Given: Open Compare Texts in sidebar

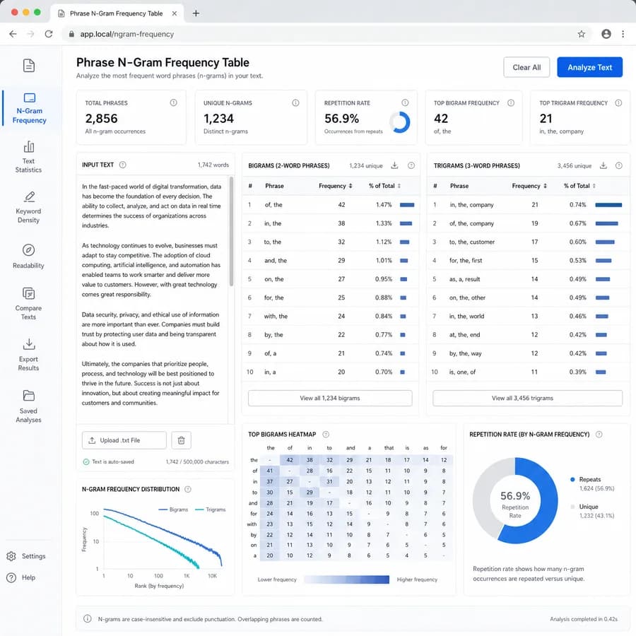Looking at the screenshot, I should click(x=28, y=304).
